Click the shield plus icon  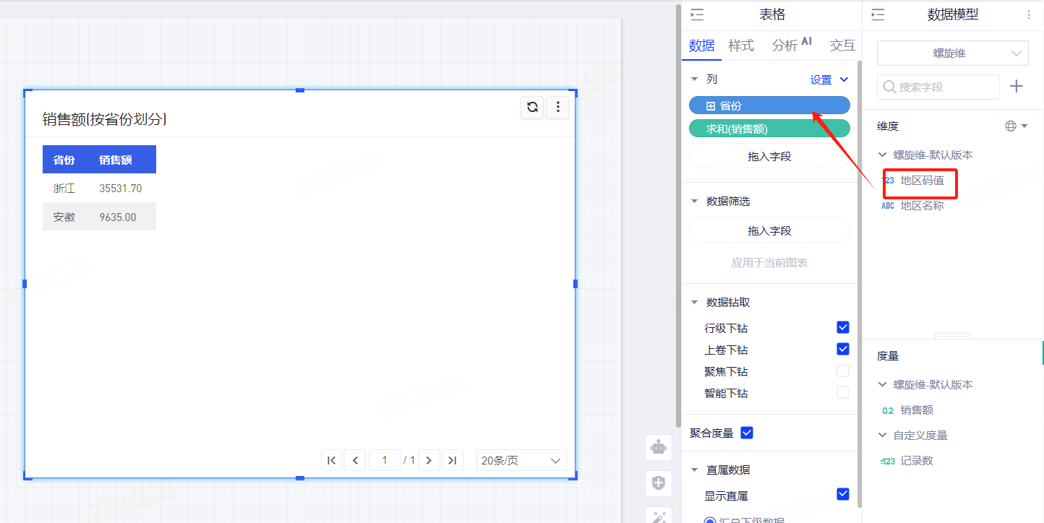point(658,483)
